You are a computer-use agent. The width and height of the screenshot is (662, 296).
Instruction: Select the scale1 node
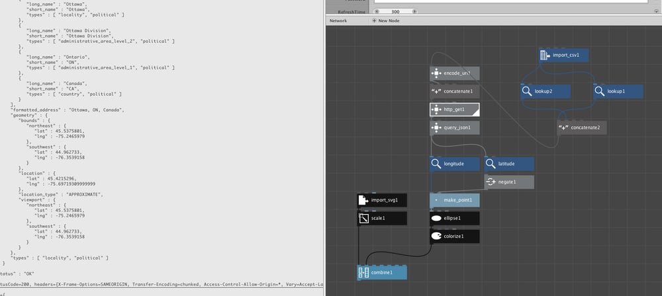pos(382,219)
